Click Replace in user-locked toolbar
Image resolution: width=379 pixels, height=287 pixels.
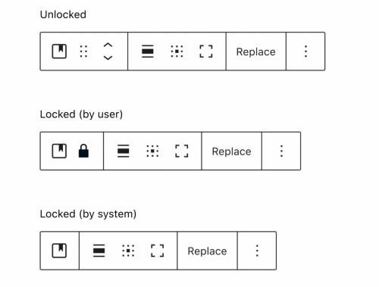231,151
